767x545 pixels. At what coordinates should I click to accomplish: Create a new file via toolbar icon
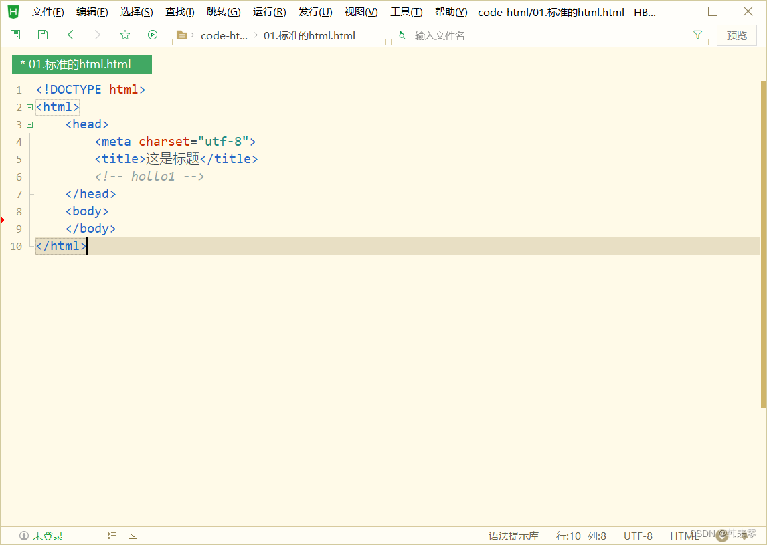tap(15, 35)
